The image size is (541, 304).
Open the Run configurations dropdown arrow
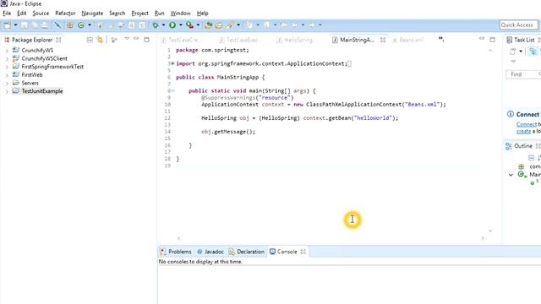(x=180, y=25)
